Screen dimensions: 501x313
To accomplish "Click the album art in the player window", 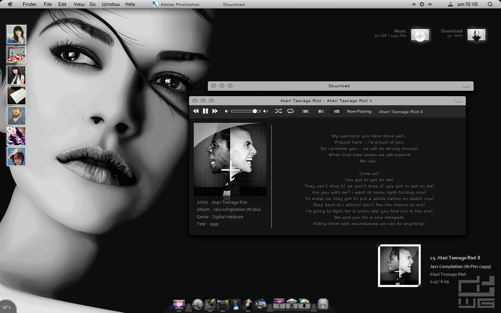I will [230, 159].
